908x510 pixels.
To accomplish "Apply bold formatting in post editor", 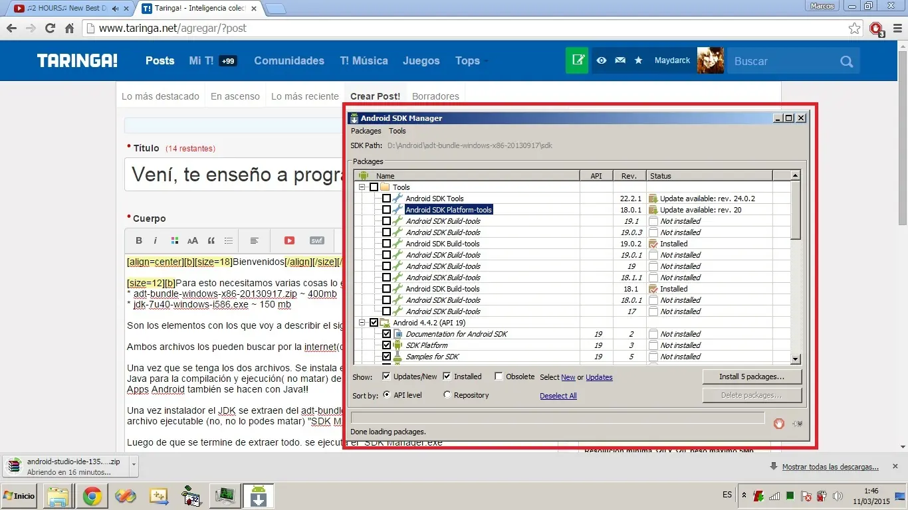I will pos(139,240).
